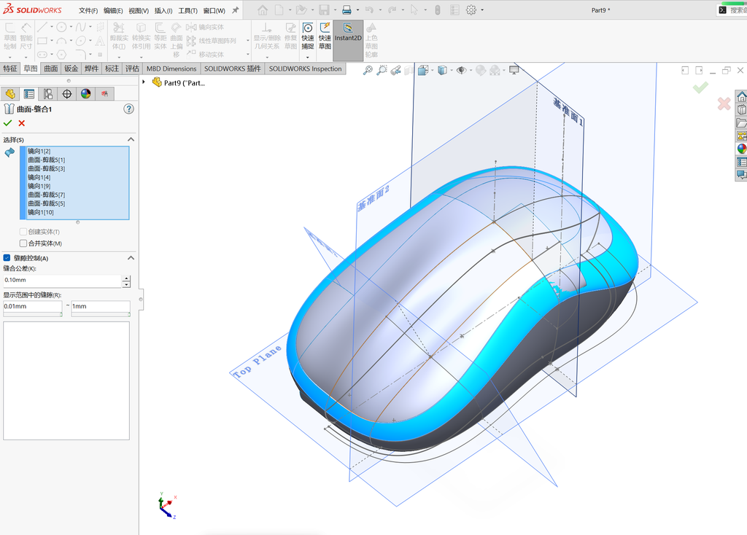Switch to the 钣金 tab
The height and width of the screenshot is (535, 747).
click(71, 69)
